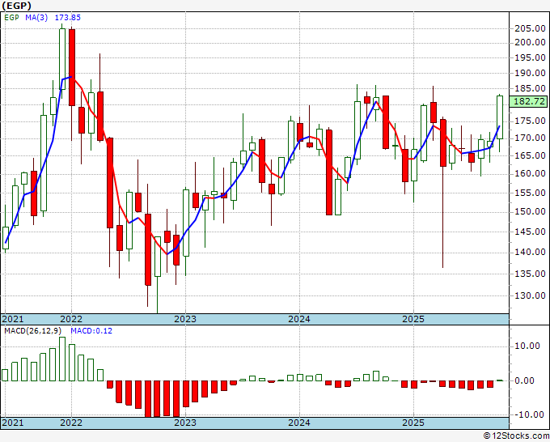Select 2023 on the MACD panel time axis

click(x=185, y=423)
